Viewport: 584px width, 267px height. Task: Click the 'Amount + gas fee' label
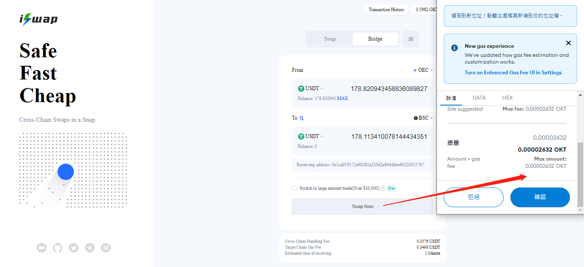[464, 162]
